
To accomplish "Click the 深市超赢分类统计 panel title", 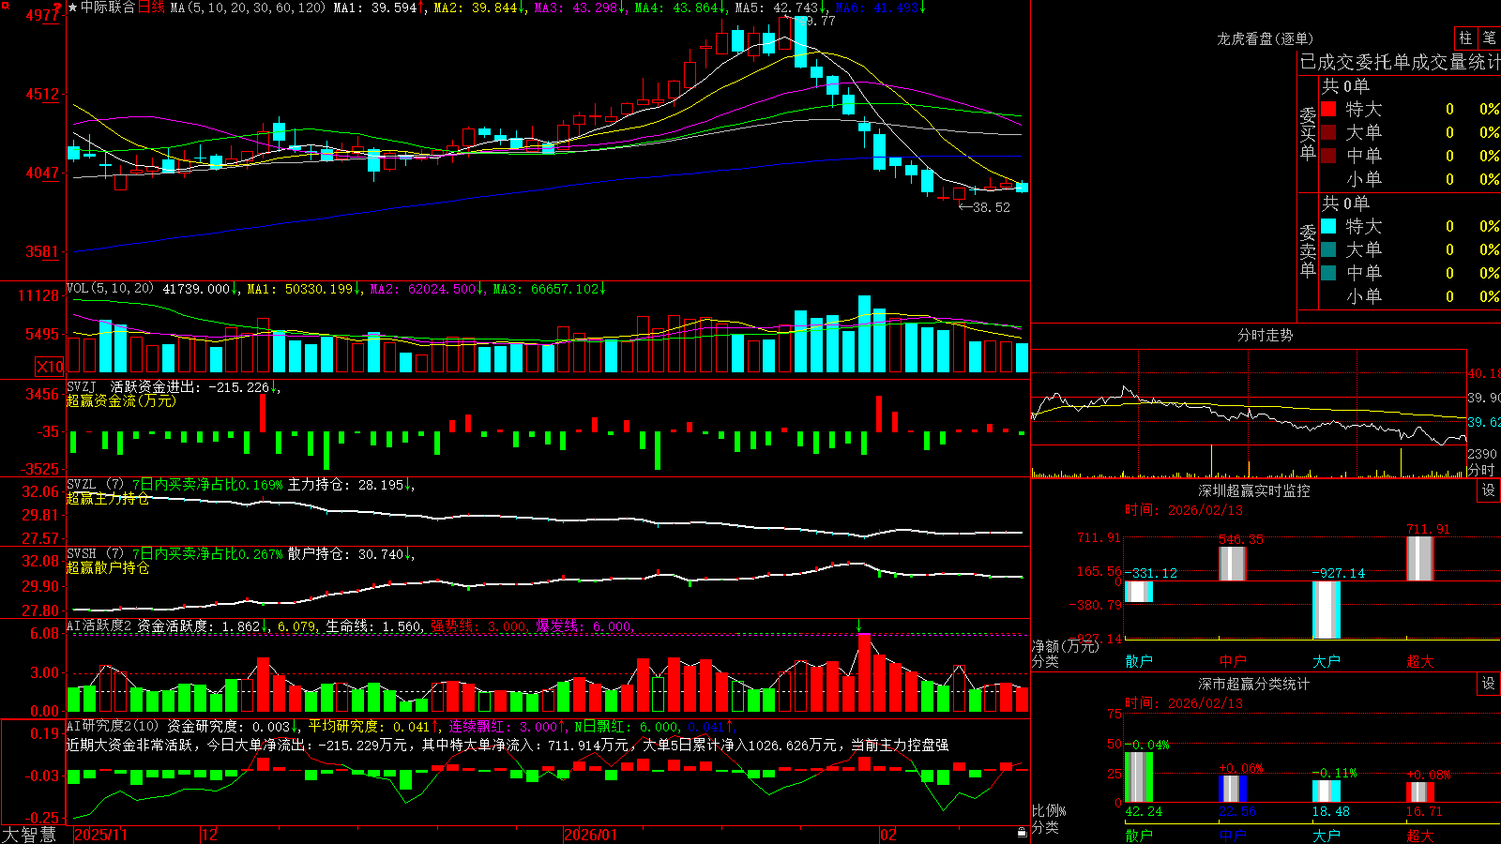I will (1253, 684).
